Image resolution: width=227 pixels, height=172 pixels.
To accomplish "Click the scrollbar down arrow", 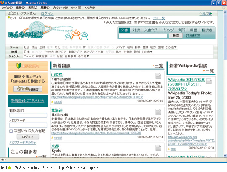I will coord(225,156).
